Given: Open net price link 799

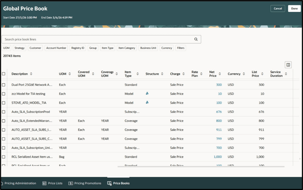Looking at the screenshot, I should (219, 139).
